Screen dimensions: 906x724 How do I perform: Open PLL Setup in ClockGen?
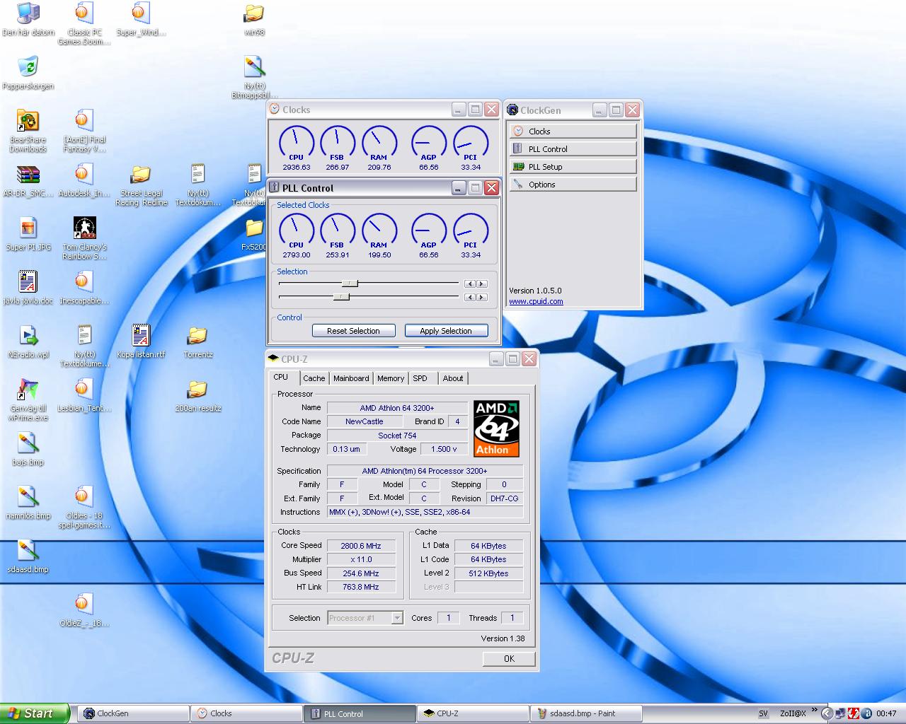(x=573, y=166)
